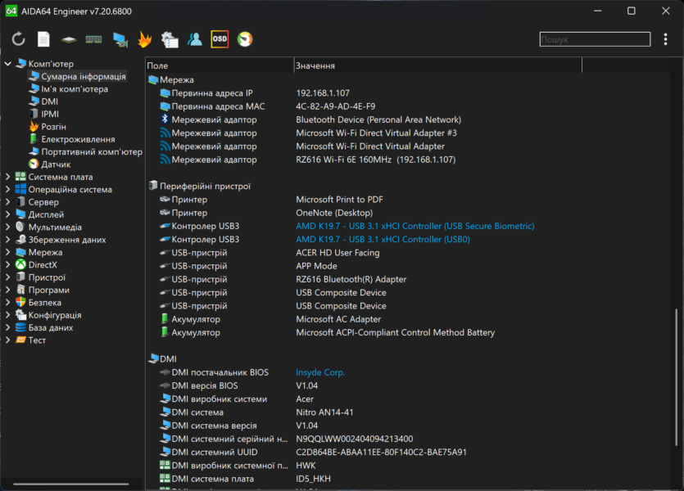
Task: Launch the flame stability test icon
Action: tap(144, 39)
